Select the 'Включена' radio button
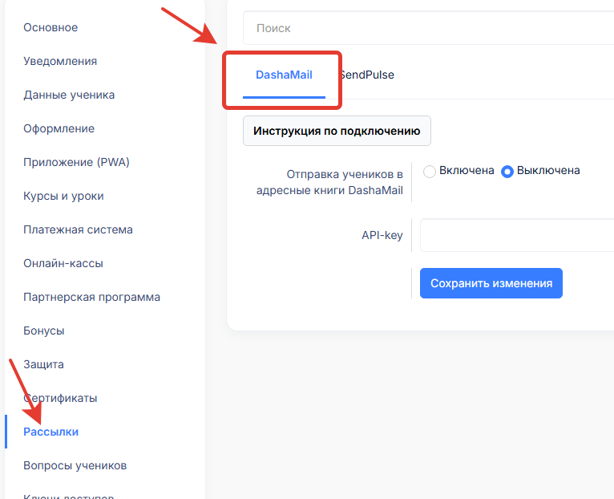Screen dimensions: 614x499 pos(430,171)
